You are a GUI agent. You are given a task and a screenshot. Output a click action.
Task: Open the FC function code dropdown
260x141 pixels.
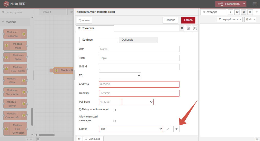click(x=120, y=76)
